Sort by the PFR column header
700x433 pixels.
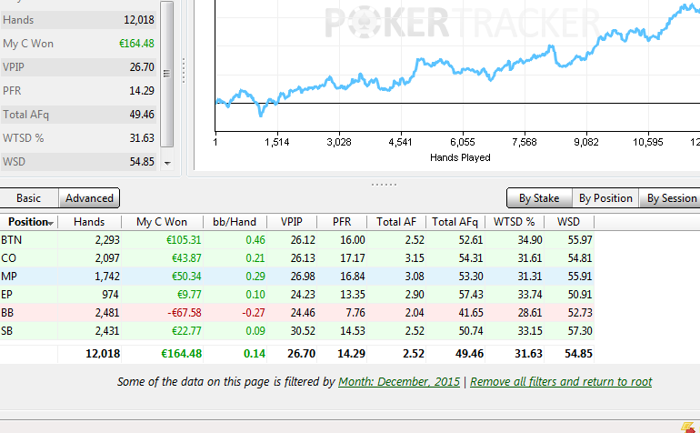[x=342, y=222]
